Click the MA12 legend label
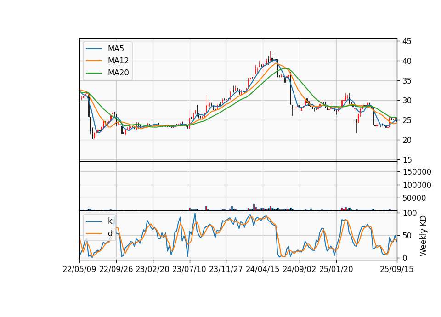The image size is (441, 317). point(118,61)
